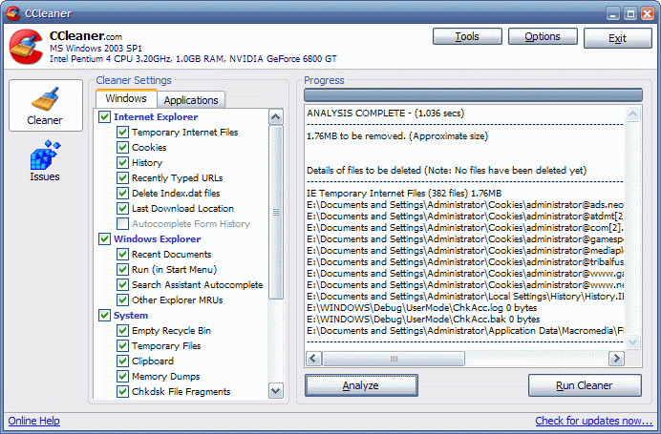Open the Options button in header
Viewport: 661px width, 434px height.
(x=543, y=37)
